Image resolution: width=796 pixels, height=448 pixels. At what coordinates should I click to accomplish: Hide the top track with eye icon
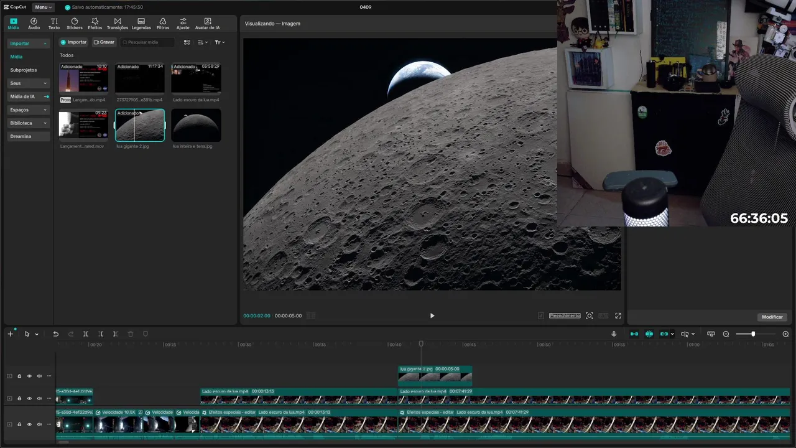[29, 376]
